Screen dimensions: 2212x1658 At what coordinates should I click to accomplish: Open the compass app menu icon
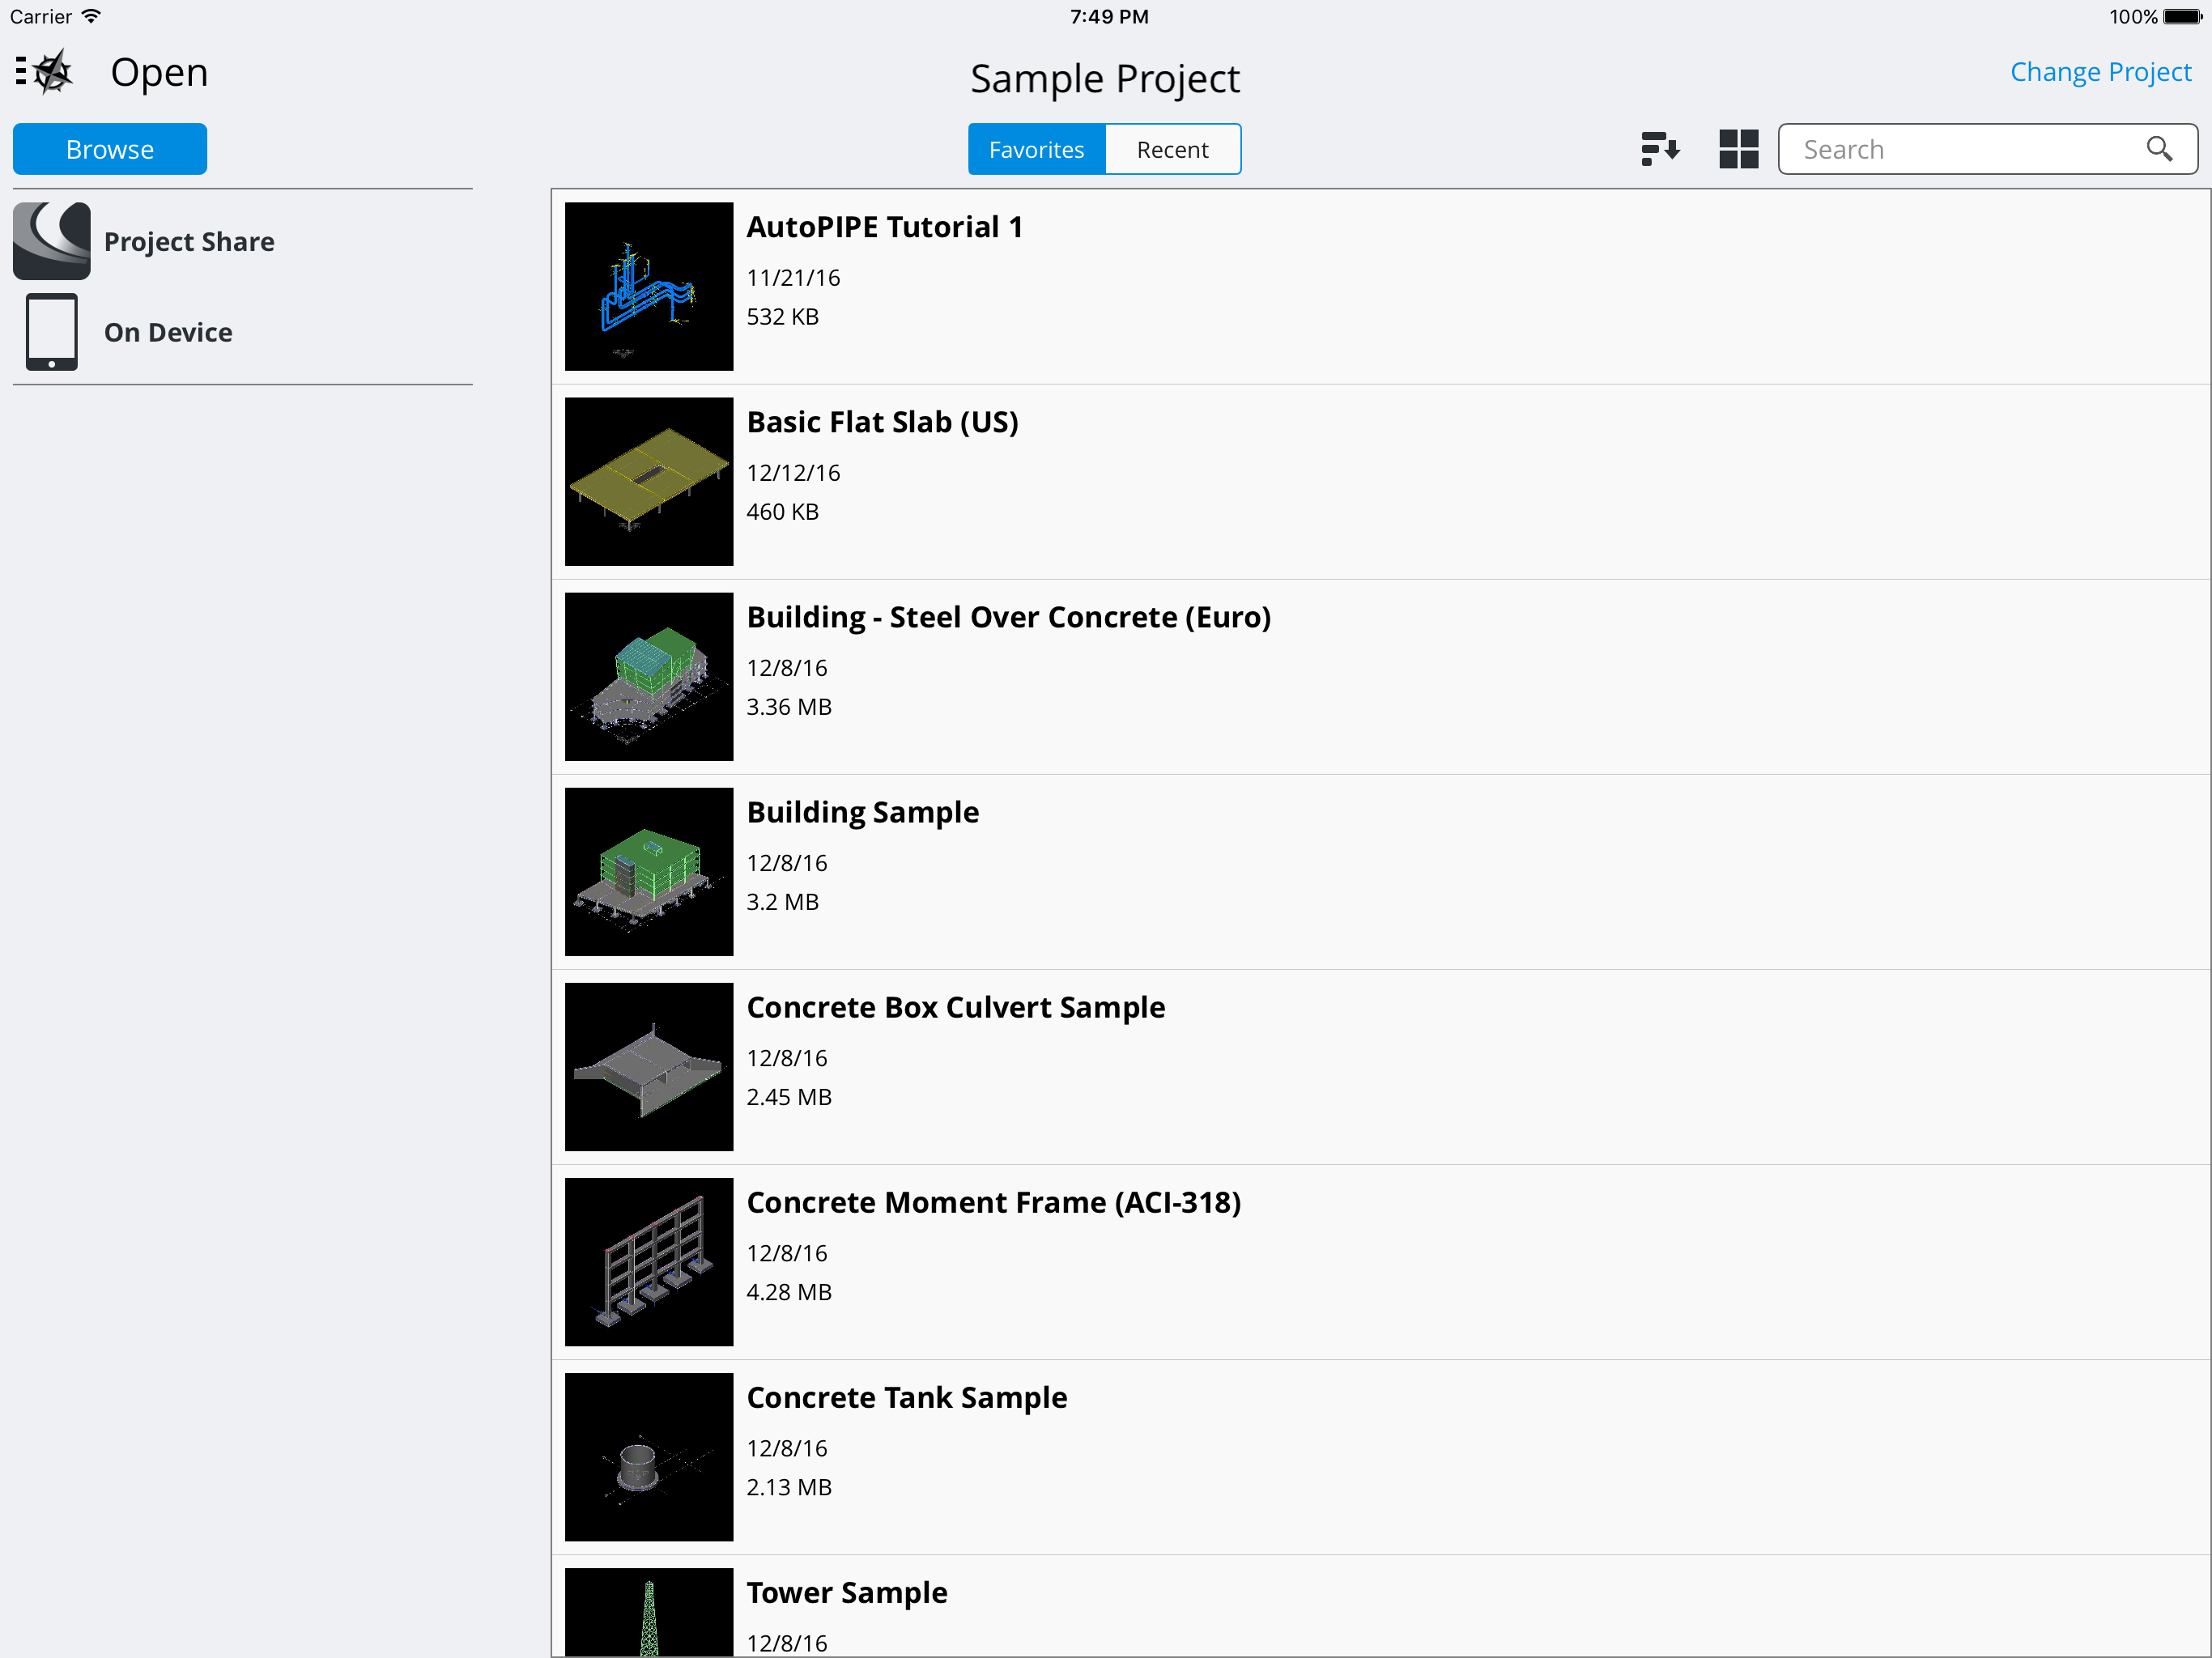pyautogui.click(x=45, y=72)
